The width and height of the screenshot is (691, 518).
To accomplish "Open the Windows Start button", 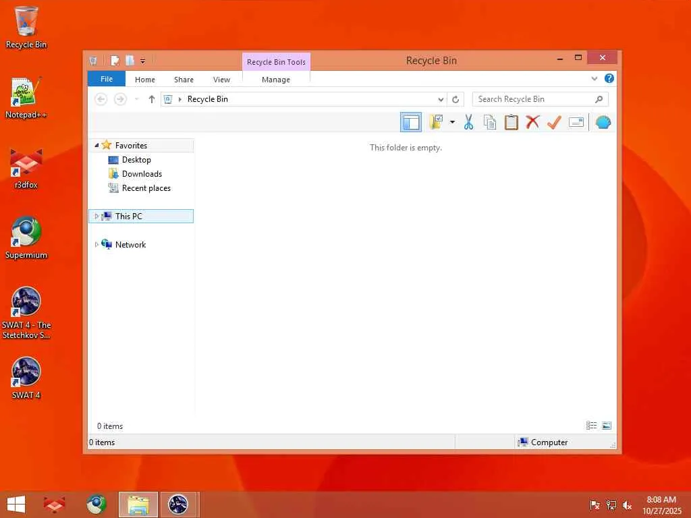I will (16, 505).
